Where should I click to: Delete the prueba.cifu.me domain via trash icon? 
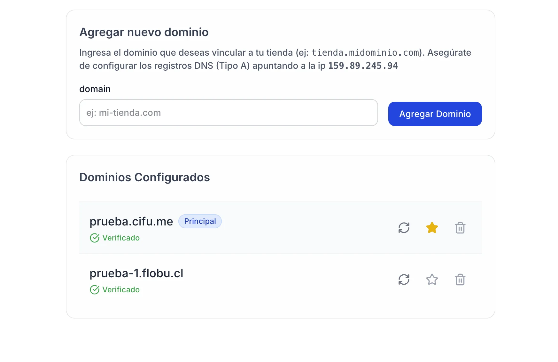click(460, 228)
